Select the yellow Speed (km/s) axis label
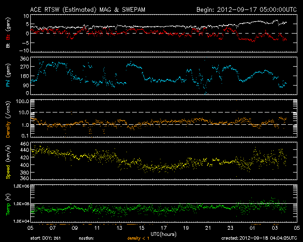 (8, 162)
